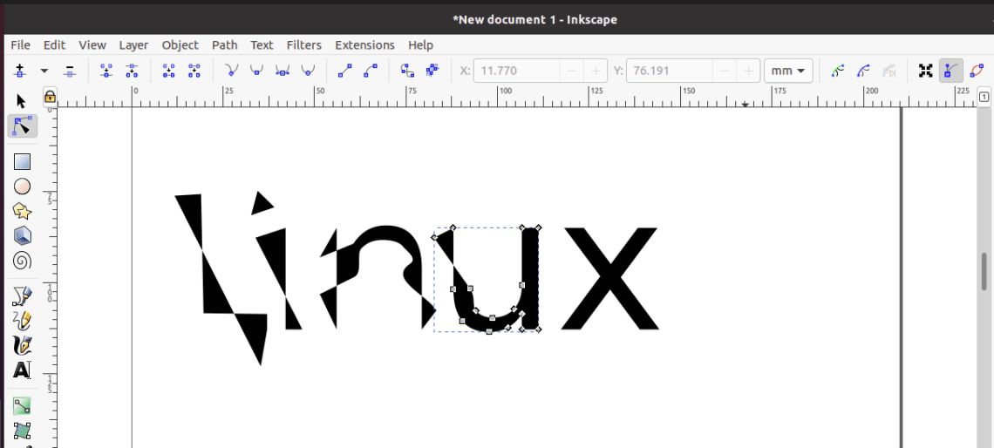Open the Help menu
Screen dimensions: 994x448
coord(421,45)
